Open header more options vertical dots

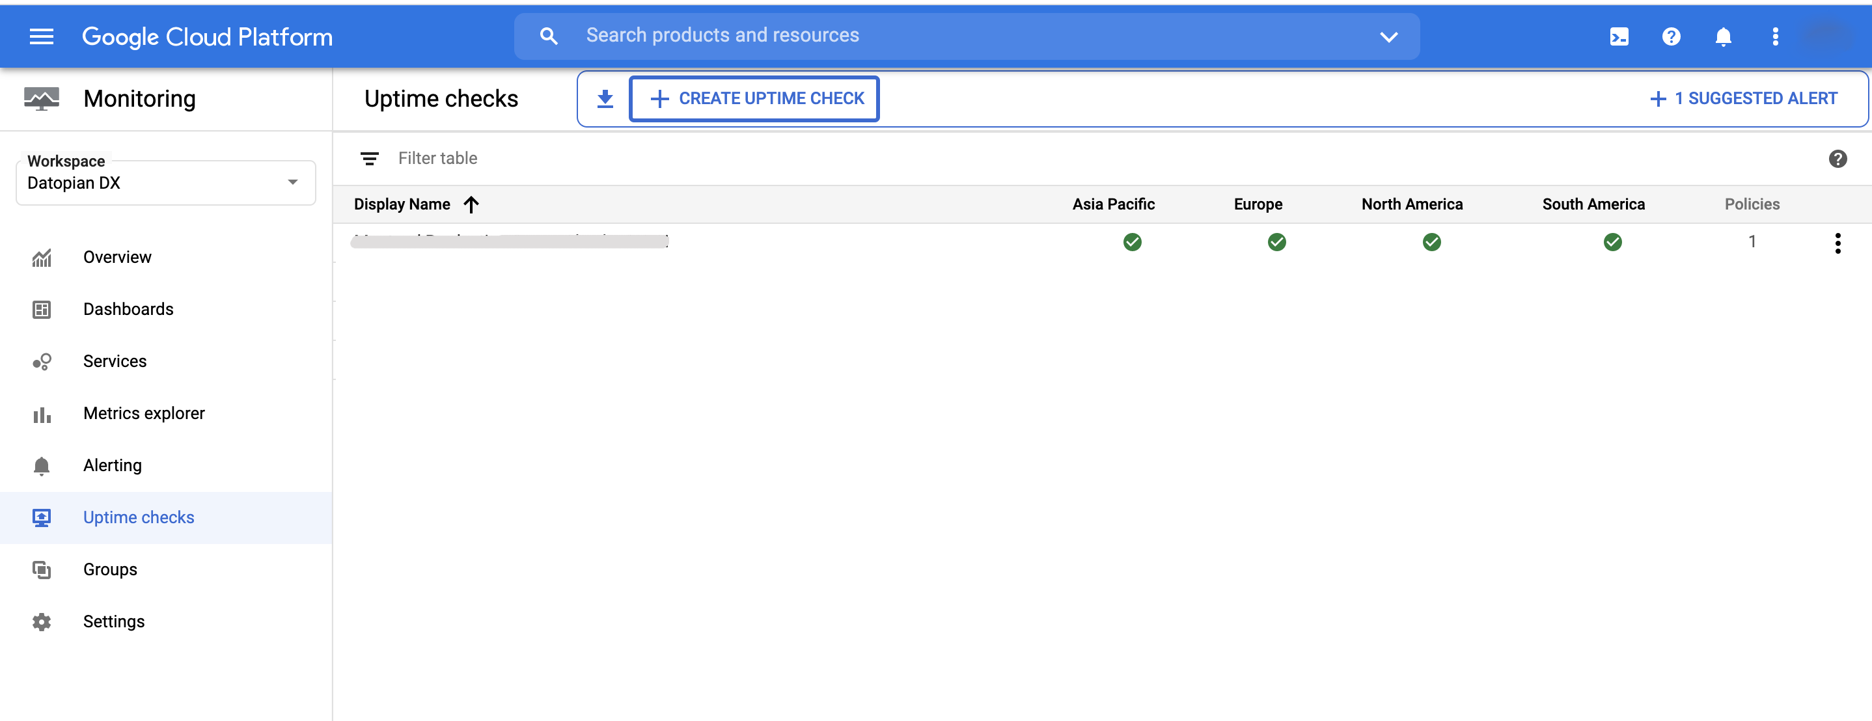1776,36
